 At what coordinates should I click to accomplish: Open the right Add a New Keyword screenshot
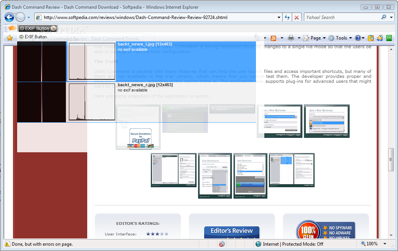tap(327, 121)
